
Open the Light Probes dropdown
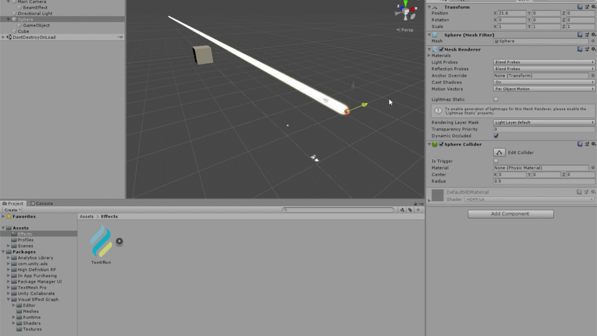coord(544,62)
